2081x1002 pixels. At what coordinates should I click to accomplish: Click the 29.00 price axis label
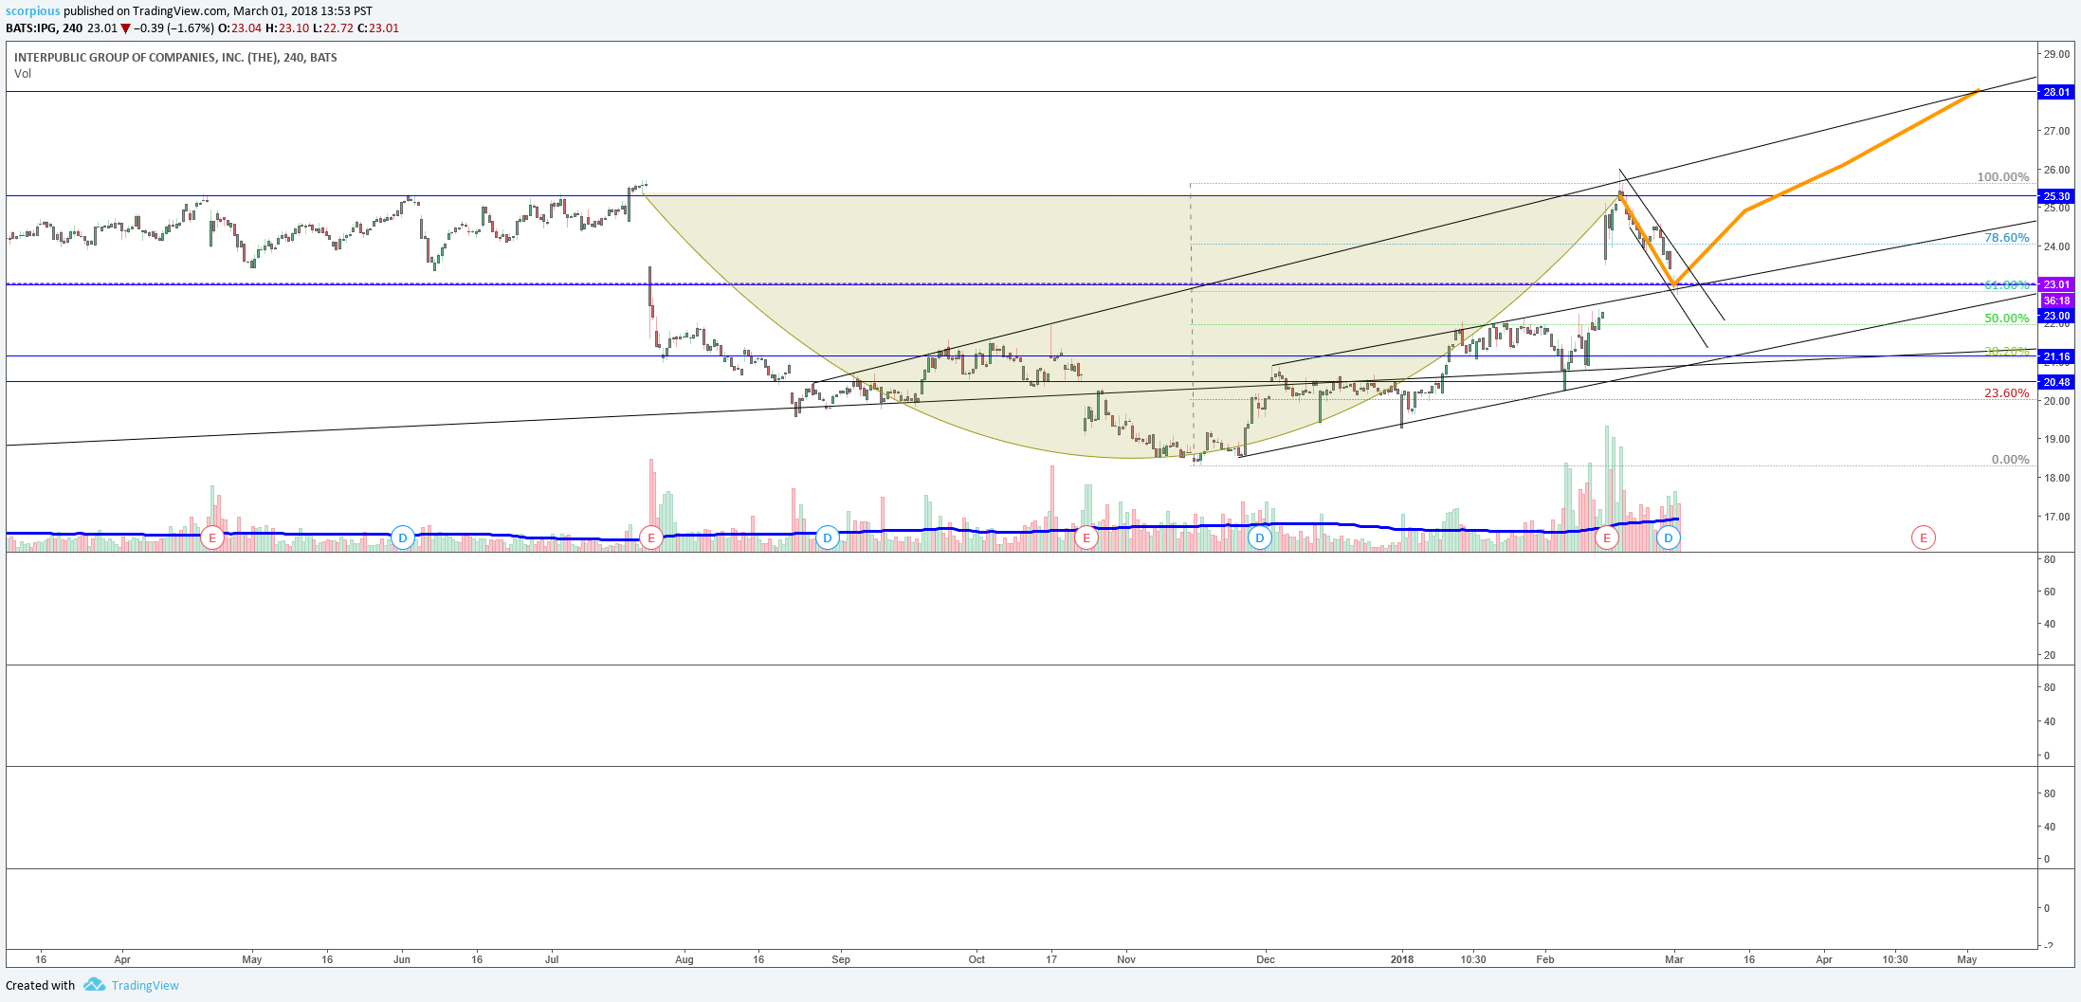pos(2056,54)
